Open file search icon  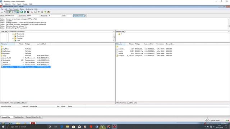click(x=42, y=12)
